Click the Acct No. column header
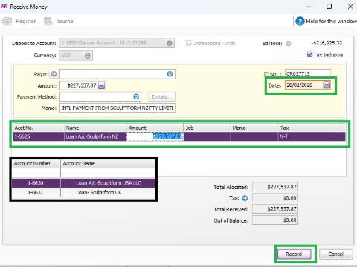The height and width of the screenshot is (267, 357). (38, 128)
